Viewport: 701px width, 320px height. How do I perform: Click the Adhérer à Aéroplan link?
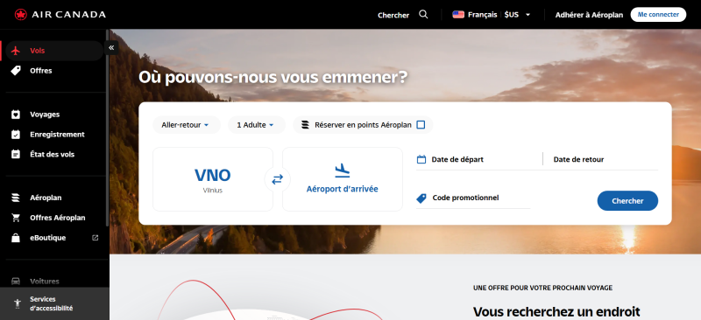[589, 15]
